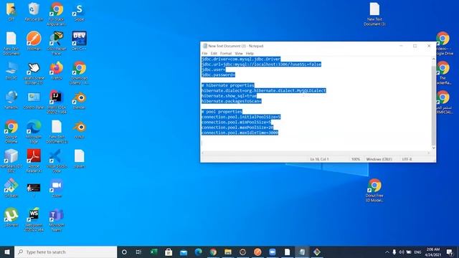Open the Control Panel desktop icon
The width and height of the screenshot is (459, 258).
pos(34,100)
